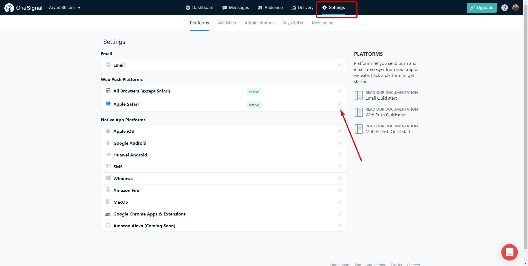Click the Chrome icon beside All Browsers
Screen dimensions: 528x266
(108, 91)
